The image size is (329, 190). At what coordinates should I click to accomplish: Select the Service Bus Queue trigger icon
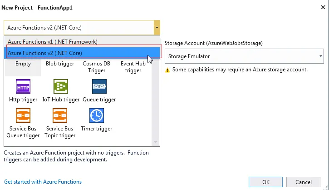click(x=23, y=115)
